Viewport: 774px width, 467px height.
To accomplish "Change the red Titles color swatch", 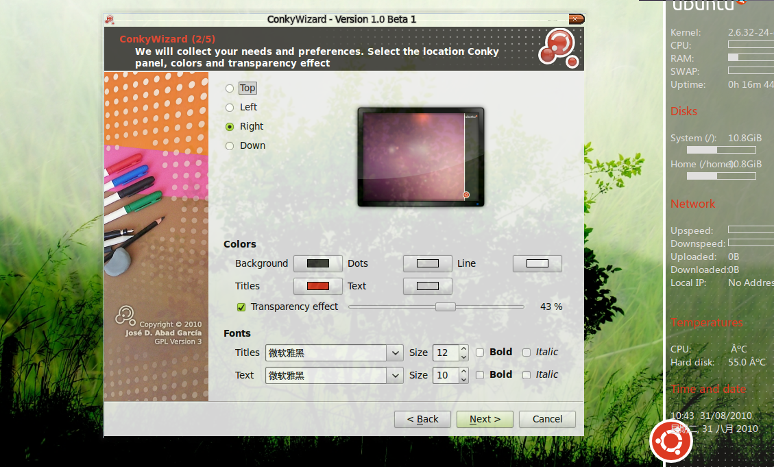I will point(318,287).
